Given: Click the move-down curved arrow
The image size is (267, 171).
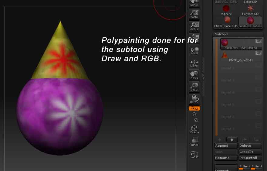Looking at the screenshot, I should click(256, 140).
